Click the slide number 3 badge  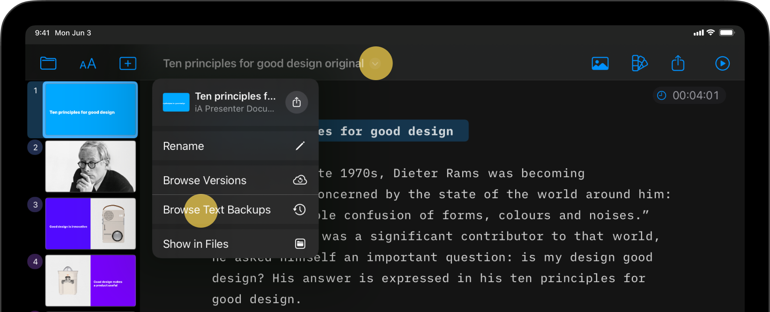[x=35, y=205]
